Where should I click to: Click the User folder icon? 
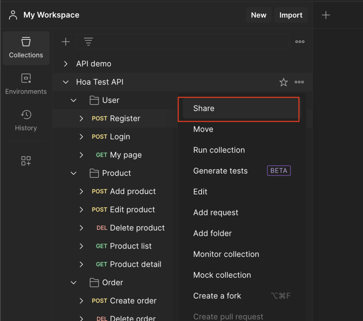[94, 100]
